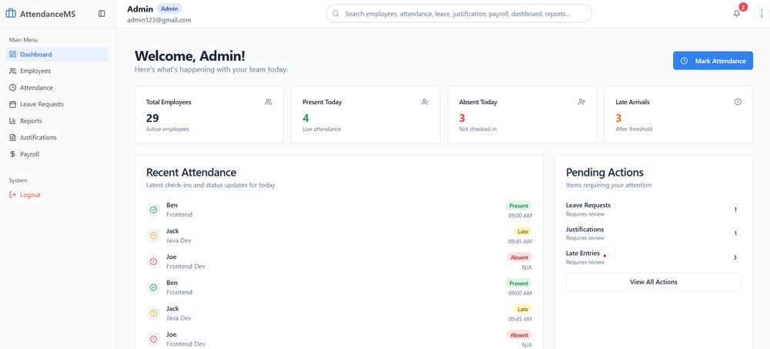The width and height of the screenshot is (770, 349).
Task: Click the Mark Attendance button
Action: [x=712, y=61]
